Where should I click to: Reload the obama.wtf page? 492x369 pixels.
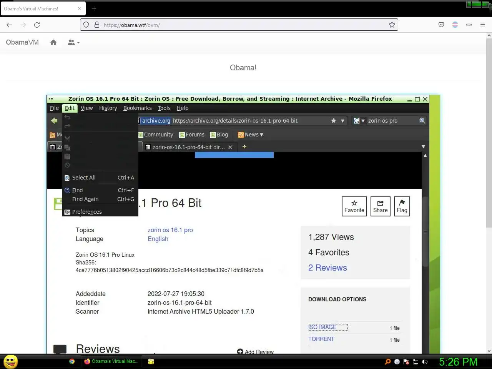(37, 25)
